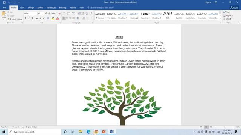Click the Share button

tap(234, 7)
